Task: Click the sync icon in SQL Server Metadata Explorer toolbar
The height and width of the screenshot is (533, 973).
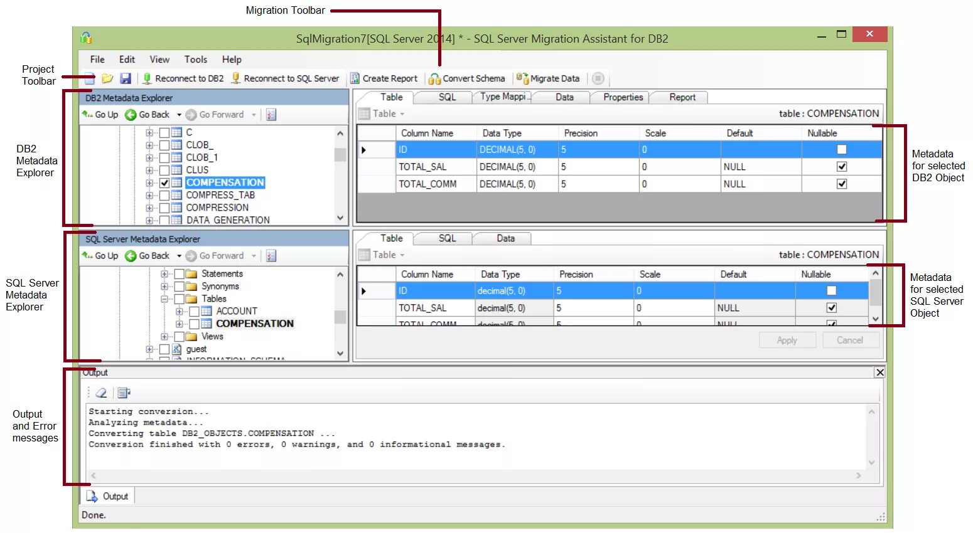Action: (x=271, y=256)
